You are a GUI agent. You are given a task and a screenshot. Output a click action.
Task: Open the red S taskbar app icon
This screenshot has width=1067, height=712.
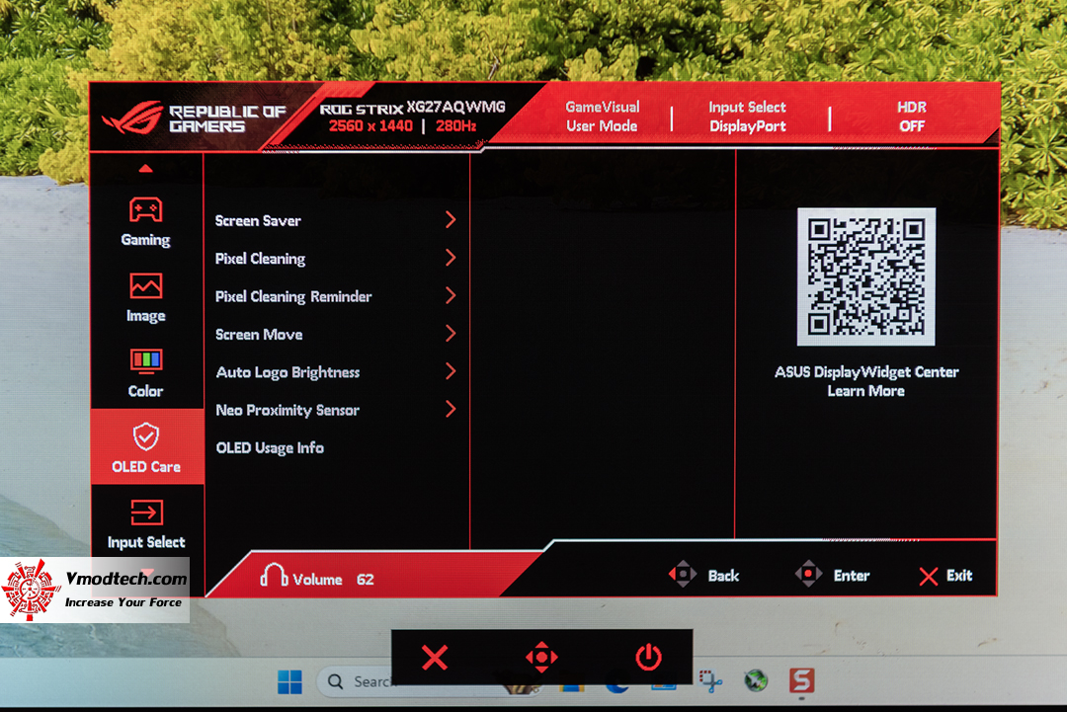point(801,680)
